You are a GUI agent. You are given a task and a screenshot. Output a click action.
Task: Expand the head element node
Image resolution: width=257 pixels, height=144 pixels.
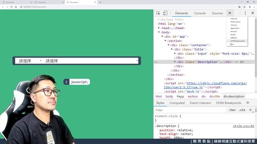pos(159,28)
